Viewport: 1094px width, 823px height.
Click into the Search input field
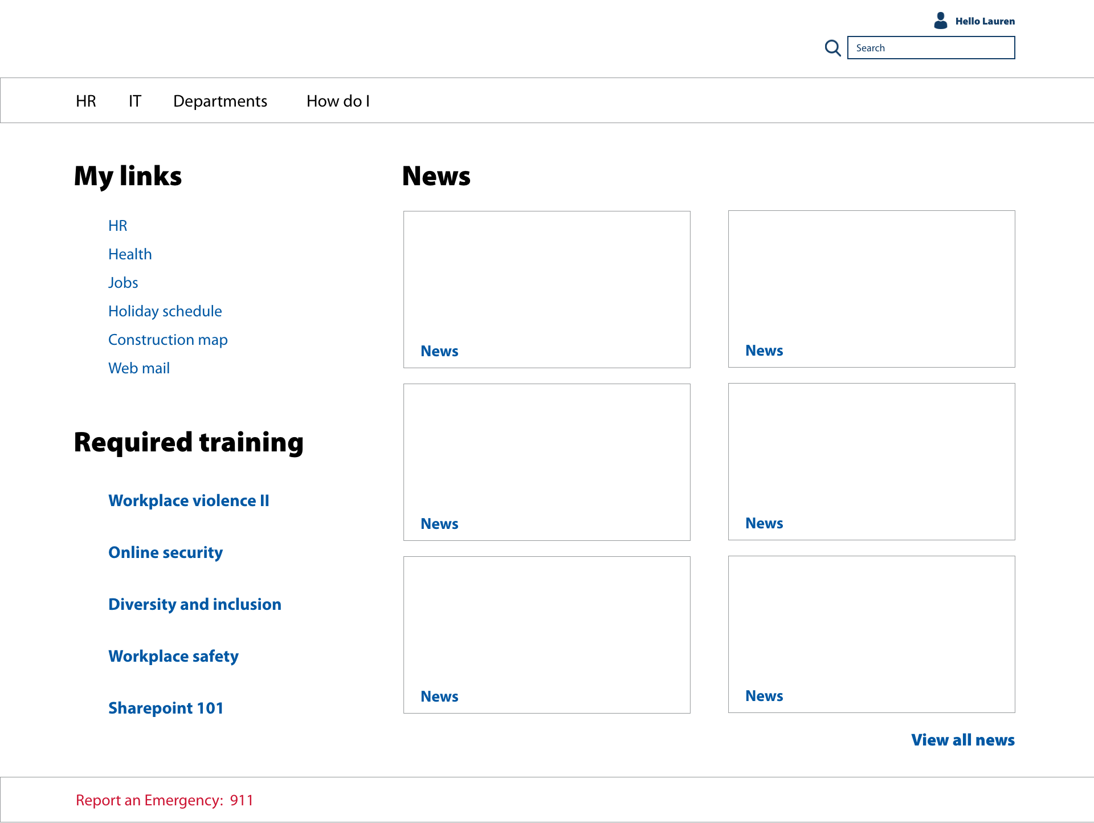[930, 48]
